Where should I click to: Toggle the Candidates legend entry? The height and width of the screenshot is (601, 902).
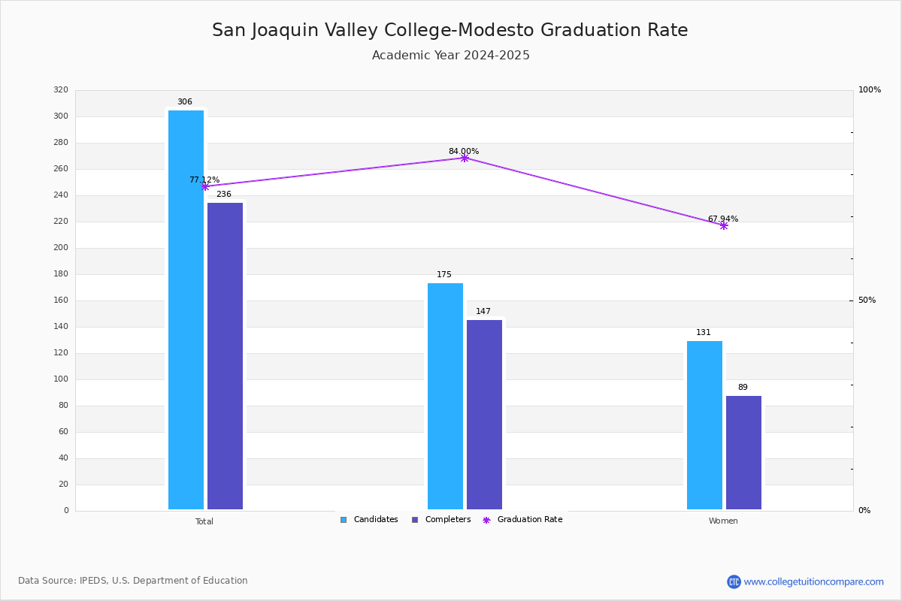(x=369, y=520)
